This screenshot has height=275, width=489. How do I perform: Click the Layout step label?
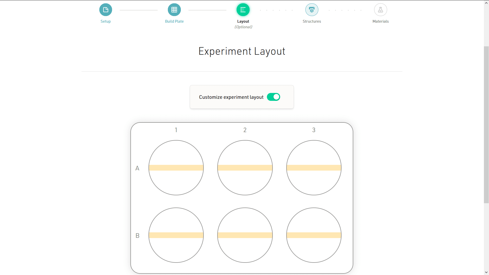(x=243, y=21)
